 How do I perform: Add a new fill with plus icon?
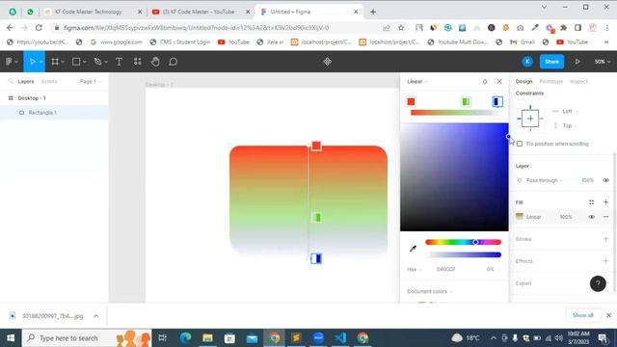click(x=605, y=202)
